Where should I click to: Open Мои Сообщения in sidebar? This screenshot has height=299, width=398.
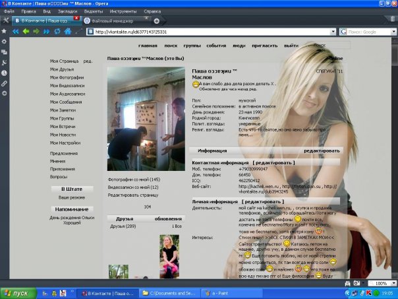66,102
